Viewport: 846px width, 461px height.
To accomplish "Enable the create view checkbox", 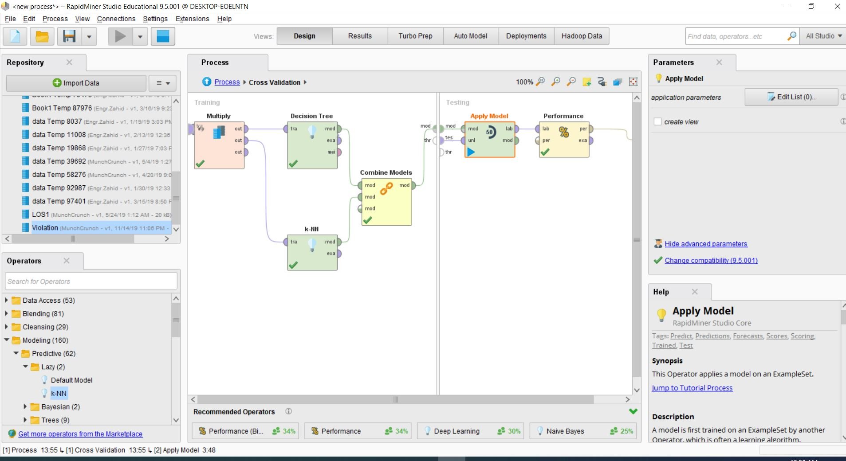I will coord(657,121).
